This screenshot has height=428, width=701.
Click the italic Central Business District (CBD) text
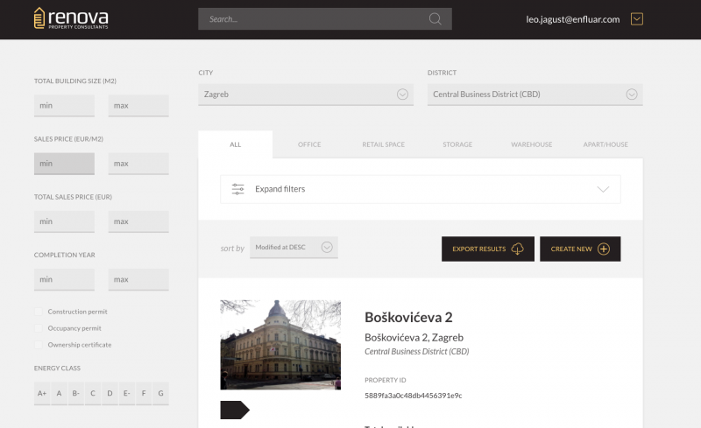417,352
